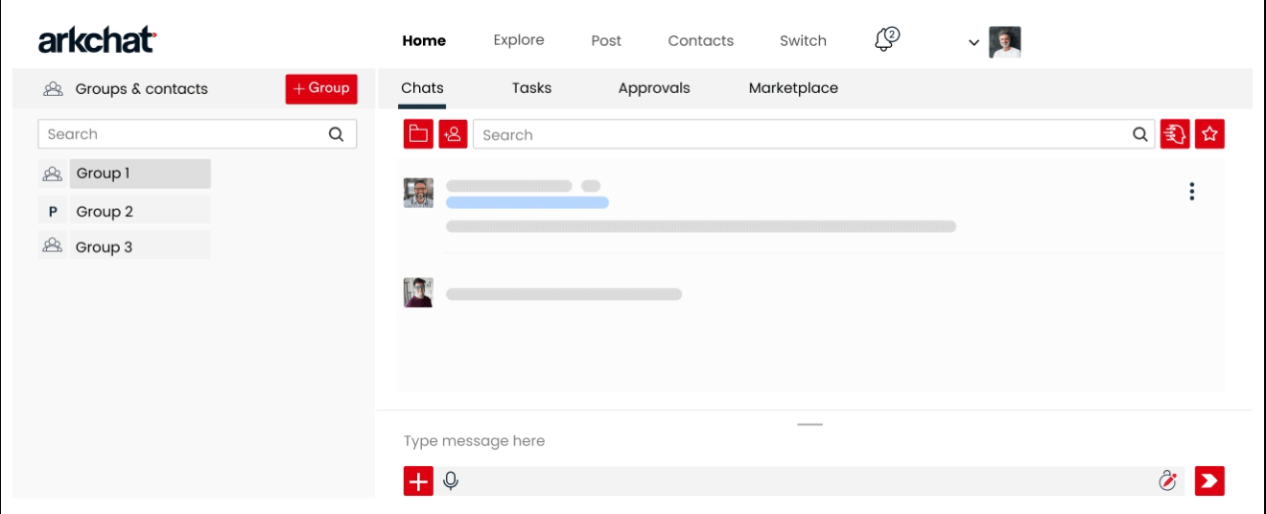Click the red plus attachment icon
This screenshot has height=514, width=1266.
click(418, 480)
